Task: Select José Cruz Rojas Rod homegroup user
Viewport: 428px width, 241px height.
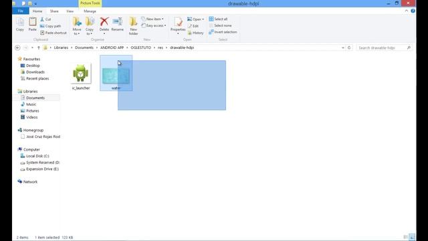Action: tap(43, 137)
